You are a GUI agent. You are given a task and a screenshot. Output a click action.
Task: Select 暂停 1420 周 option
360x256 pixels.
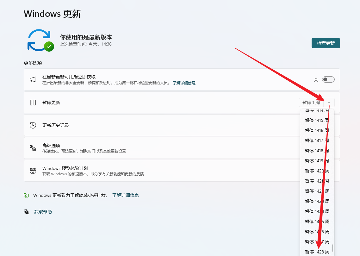coord(317,171)
